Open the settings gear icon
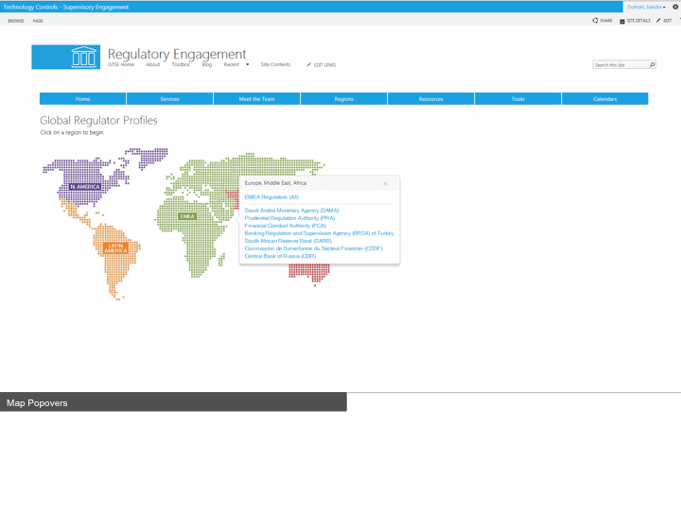Image resolution: width=681 pixels, height=510 pixels. pyautogui.click(x=675, y=7)
